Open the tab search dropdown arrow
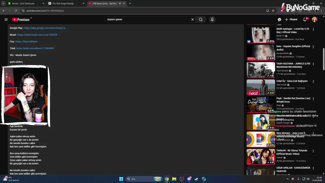325x183 pixels. (x=3, y=4)
